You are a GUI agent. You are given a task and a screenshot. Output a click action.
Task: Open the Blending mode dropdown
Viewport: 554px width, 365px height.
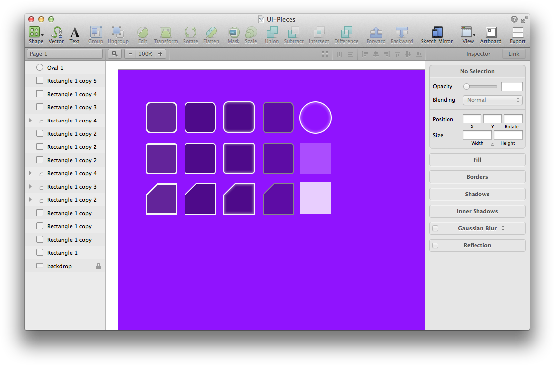[492, 100]
